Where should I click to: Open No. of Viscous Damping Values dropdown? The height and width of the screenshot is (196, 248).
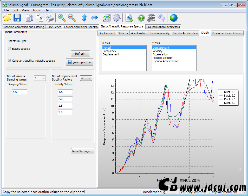40,78
